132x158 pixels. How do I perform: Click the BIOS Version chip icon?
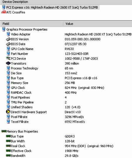(8, 39)
